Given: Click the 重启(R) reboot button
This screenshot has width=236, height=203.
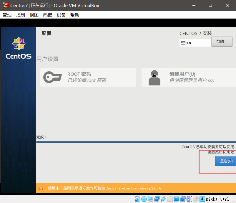Looking at the screenshot, I should (x=225, y=161).
